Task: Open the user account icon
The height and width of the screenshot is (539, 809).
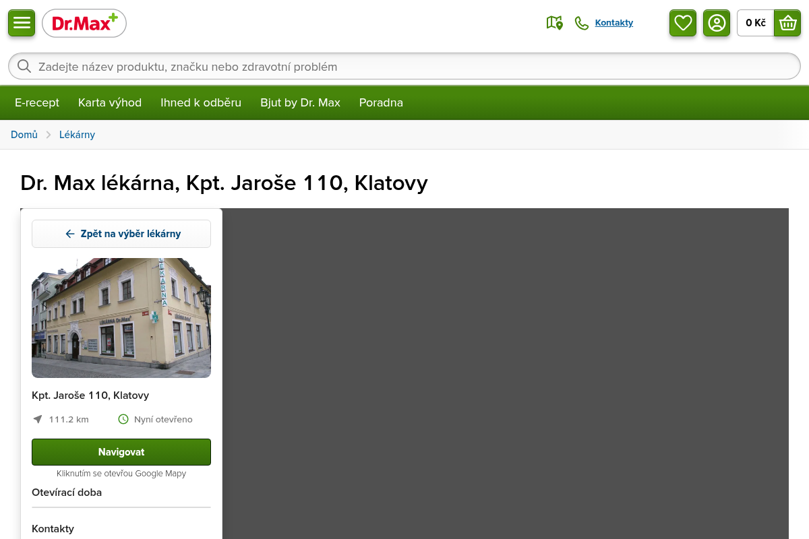Action: pos(717,23)
